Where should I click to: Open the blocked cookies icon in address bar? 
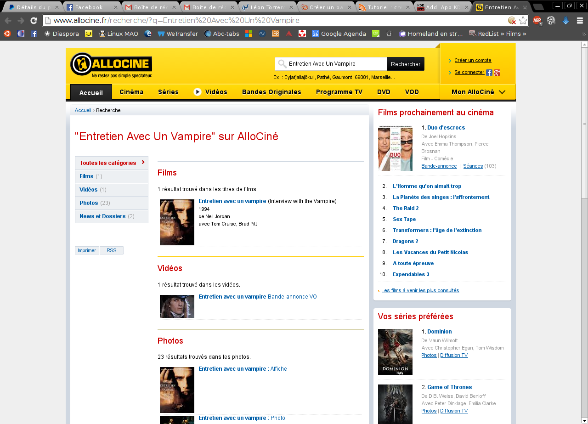512,21
